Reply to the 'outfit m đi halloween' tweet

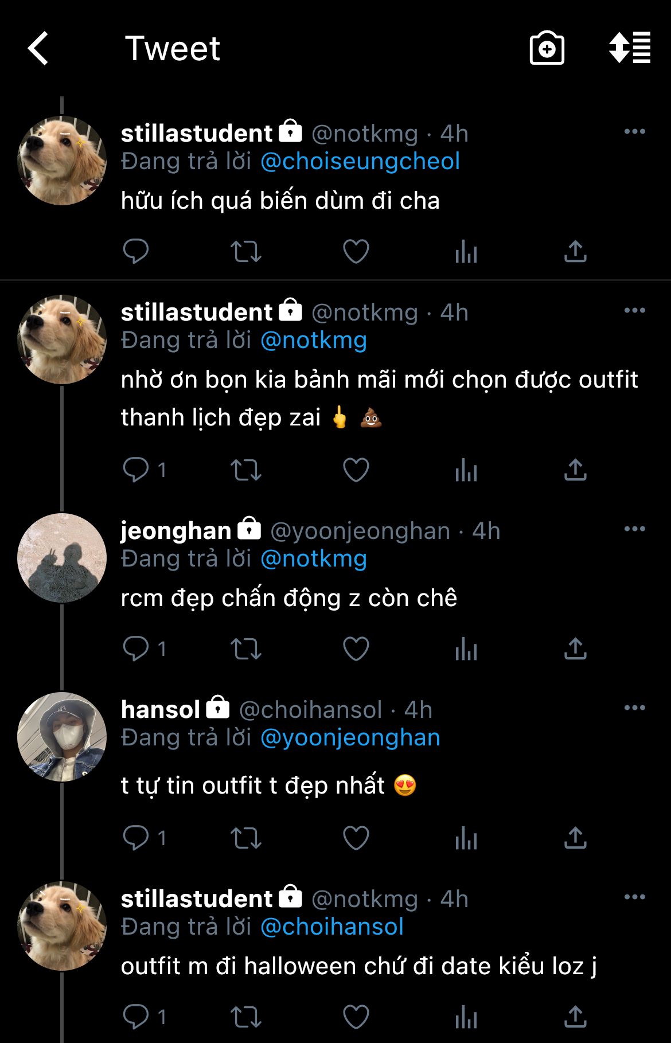(x=136, y=1017)
